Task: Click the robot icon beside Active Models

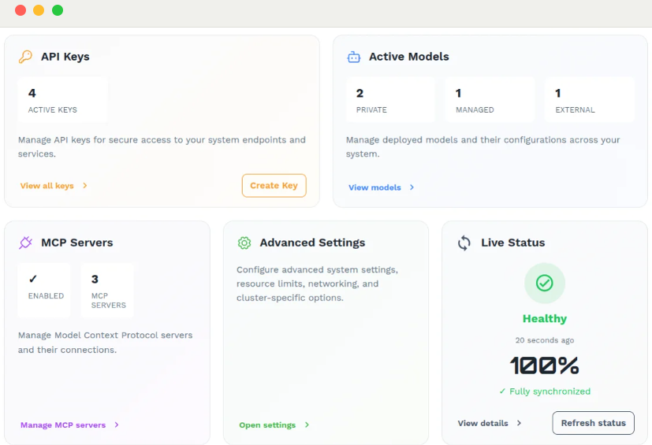Action: 354,57
